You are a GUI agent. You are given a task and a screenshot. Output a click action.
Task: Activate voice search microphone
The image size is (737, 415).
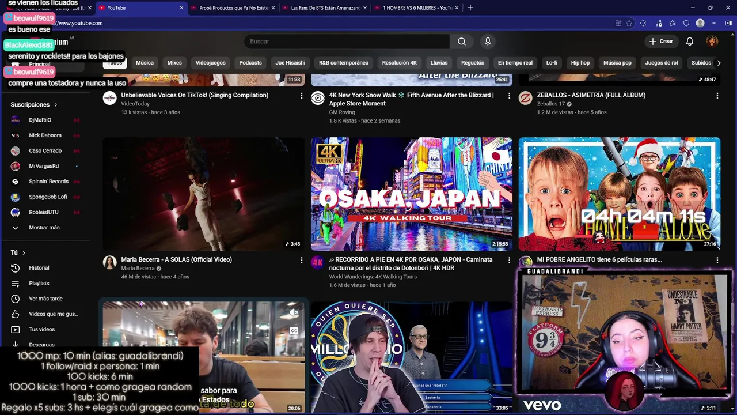tap(488, 41)
